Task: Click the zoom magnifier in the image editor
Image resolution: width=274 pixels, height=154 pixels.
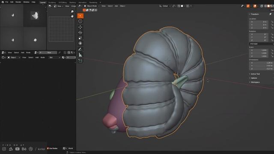Action: [72, 12]
